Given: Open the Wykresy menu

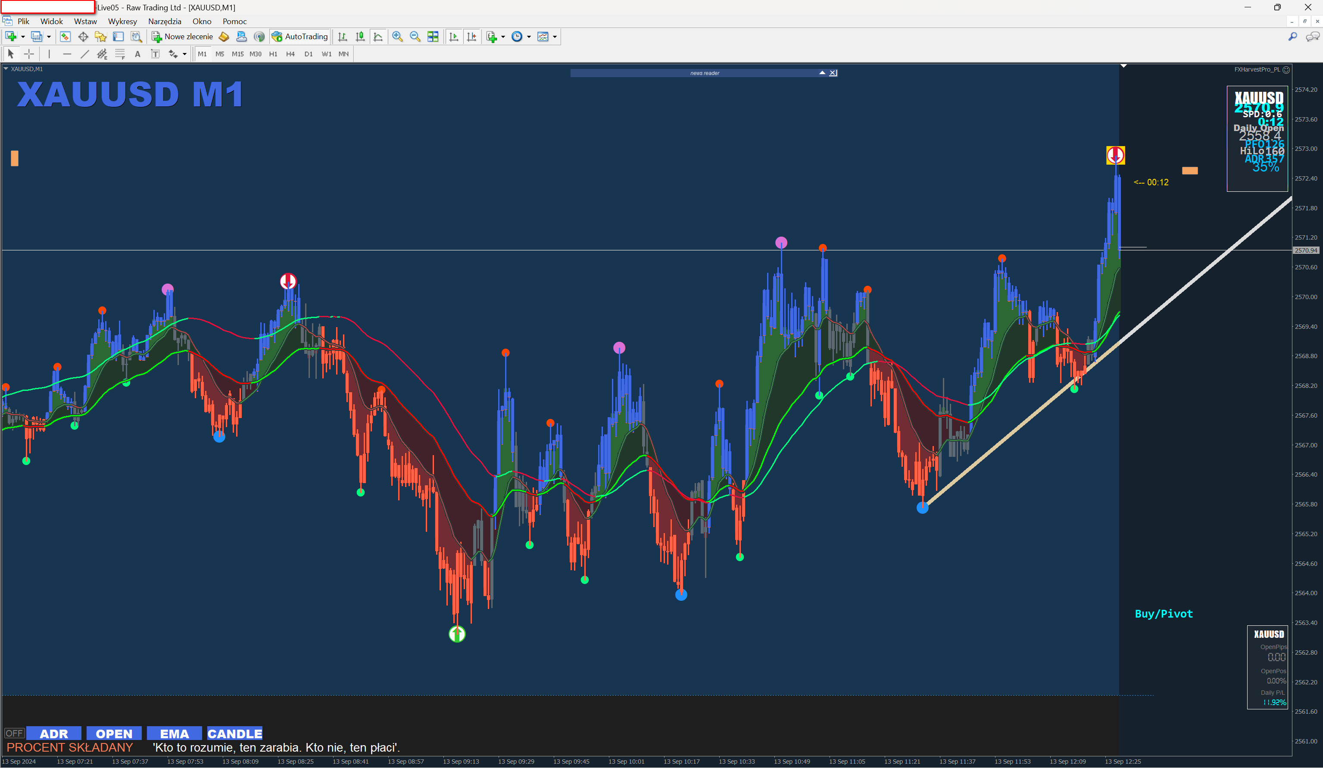Looking at the screenshot, I should 122,22.
